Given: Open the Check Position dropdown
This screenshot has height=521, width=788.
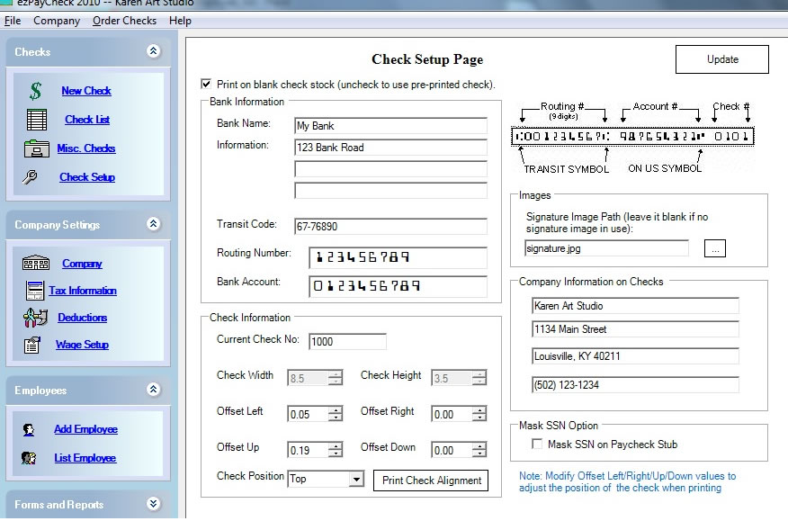Looking at the screenshot, I should point(356,479).
